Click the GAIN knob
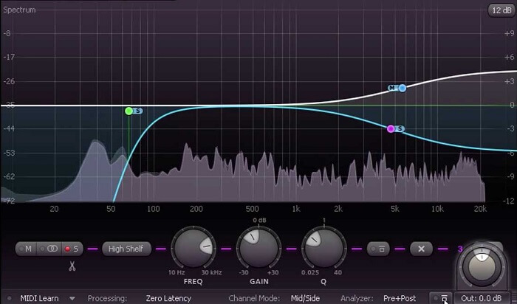Image resolution: width=517 pixels, height=304 pixels. (258, 247)
